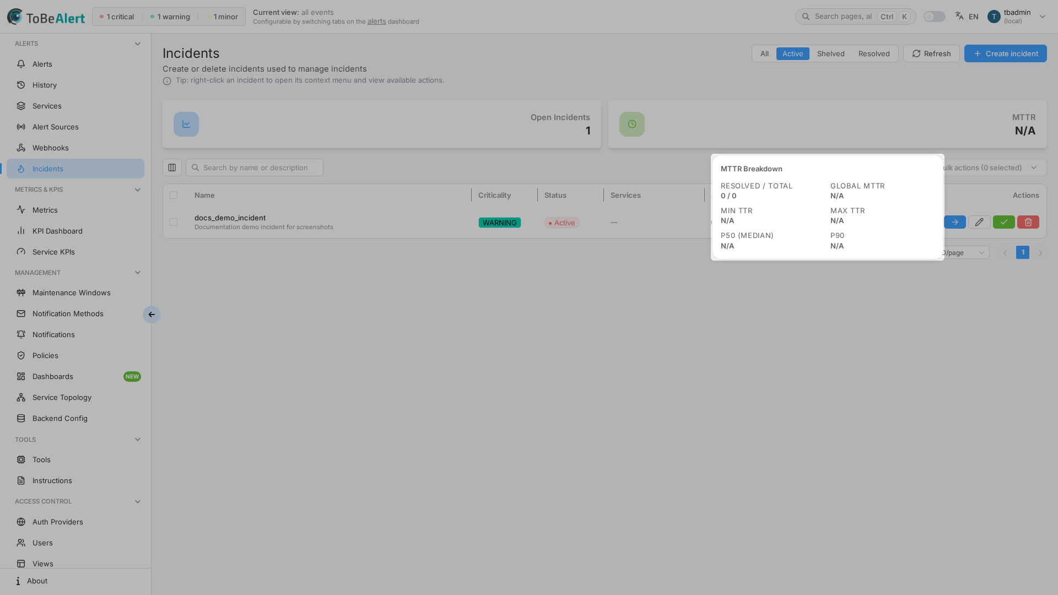The height and width of the screenshot is (595, 1058).
Task: Open the KPI Dashboard chart icon
Action: click(21, 231)
